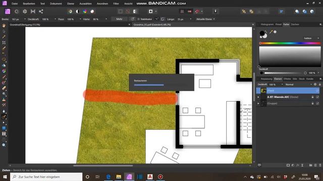Select the Inpainting Brush tool

[4, 117]
